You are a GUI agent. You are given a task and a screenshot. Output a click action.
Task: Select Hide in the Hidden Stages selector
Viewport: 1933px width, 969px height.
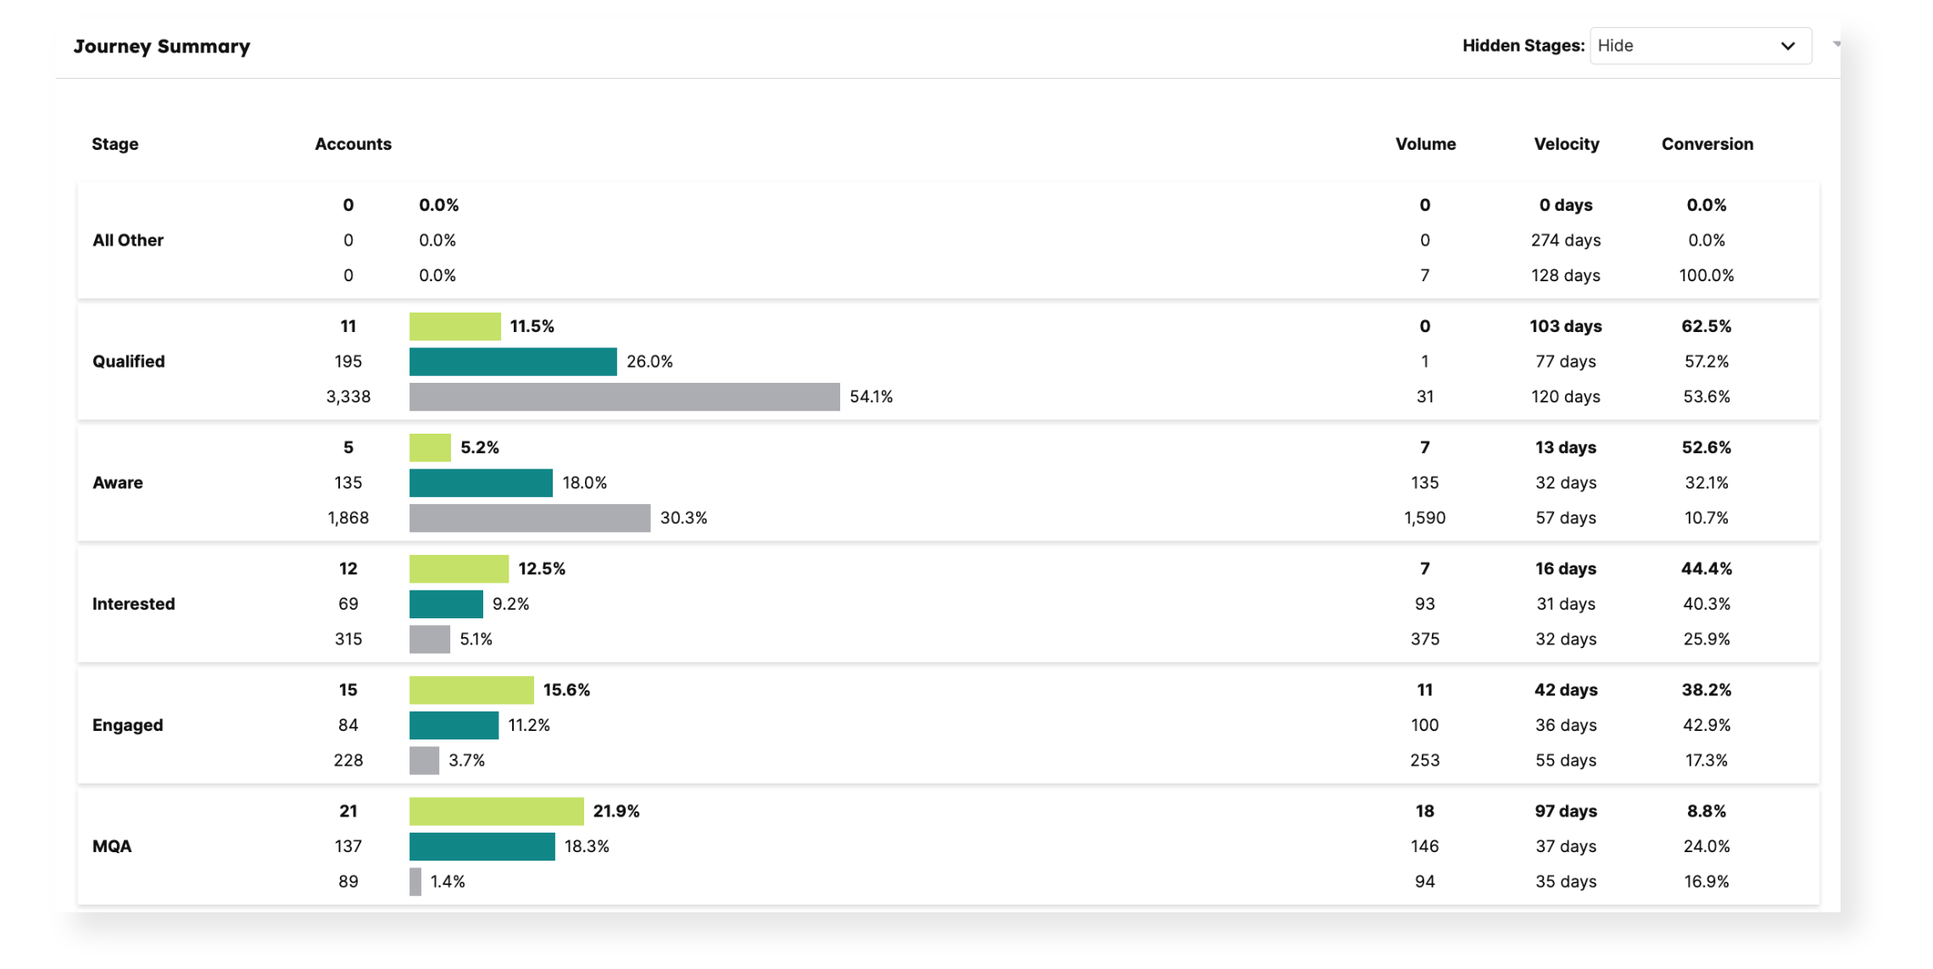coord(1700,46)
